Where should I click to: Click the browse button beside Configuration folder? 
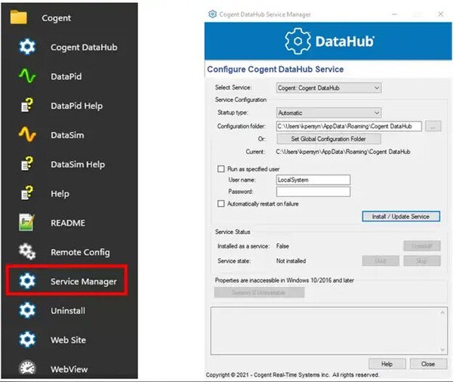click(x=433, y=126)
